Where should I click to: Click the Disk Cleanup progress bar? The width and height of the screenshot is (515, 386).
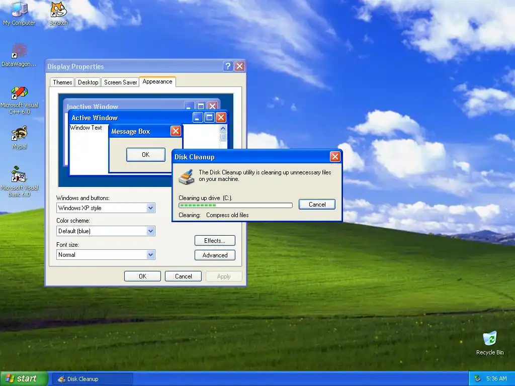[x=235, y=205]
